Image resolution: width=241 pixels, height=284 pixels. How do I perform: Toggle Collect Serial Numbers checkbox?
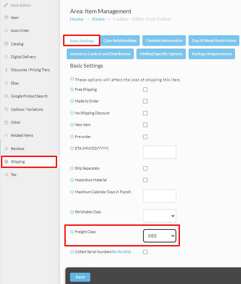tap(145, 252)
